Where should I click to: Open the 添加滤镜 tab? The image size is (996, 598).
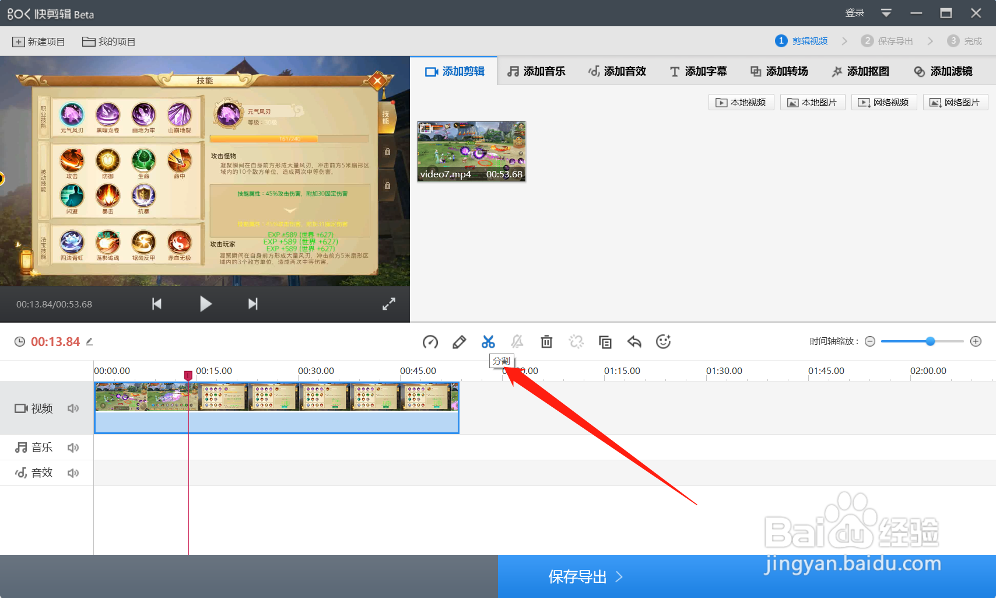tap(943, 71)
